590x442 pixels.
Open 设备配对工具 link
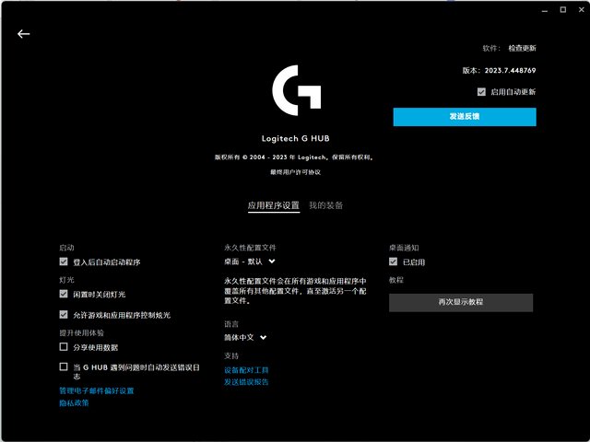coord(246,370)
